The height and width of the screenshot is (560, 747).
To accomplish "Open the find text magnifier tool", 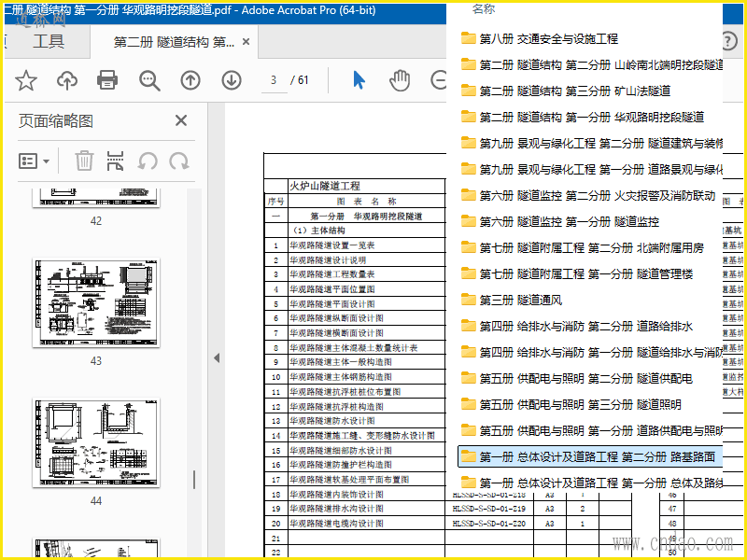I will pos(149,80).
